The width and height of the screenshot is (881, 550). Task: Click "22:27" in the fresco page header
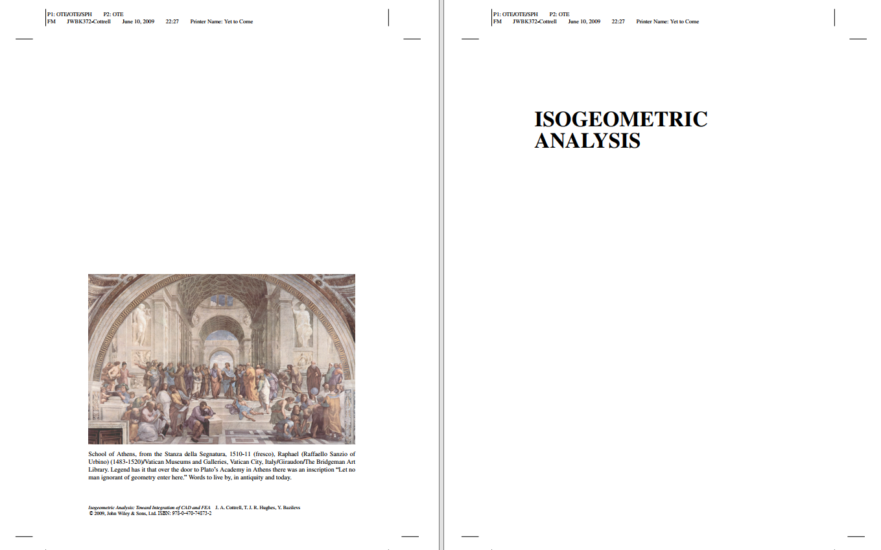(172, 21)
